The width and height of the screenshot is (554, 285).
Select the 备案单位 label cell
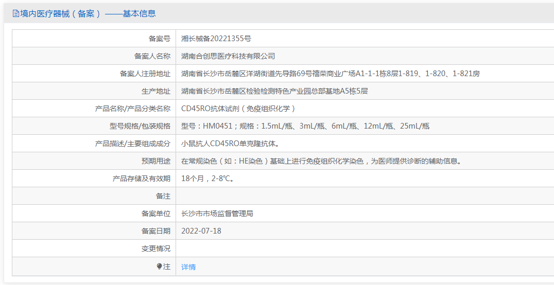(x=94, y=213)
